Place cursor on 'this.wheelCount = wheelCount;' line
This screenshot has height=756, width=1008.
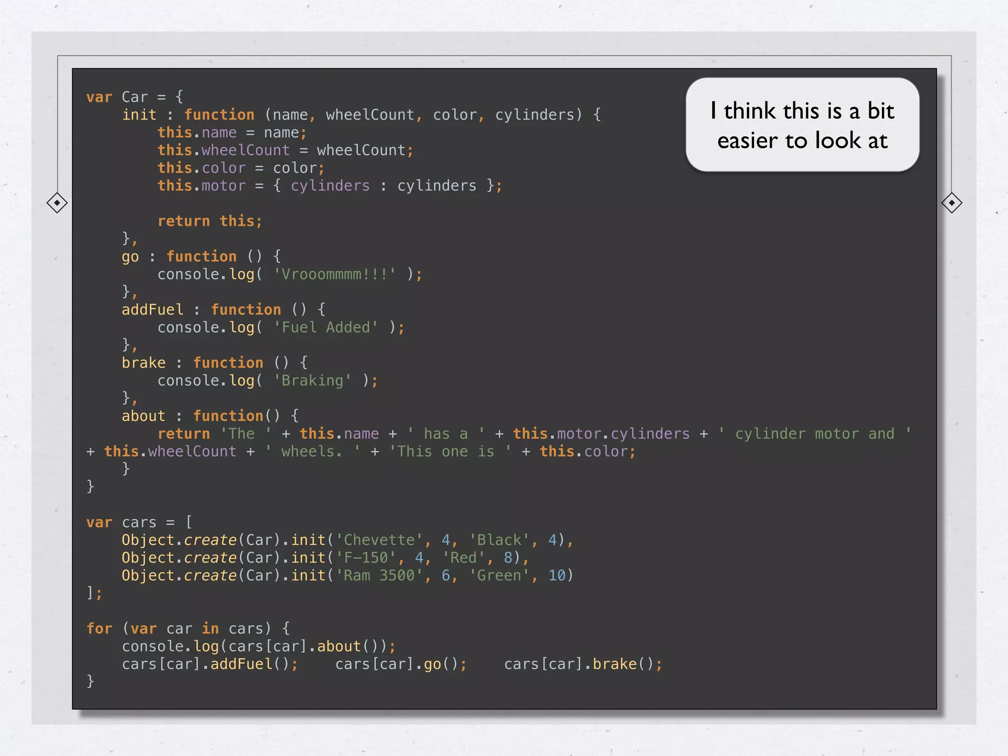[x=285, y=150]
